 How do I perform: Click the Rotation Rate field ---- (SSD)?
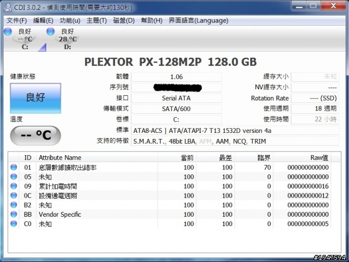315,98
